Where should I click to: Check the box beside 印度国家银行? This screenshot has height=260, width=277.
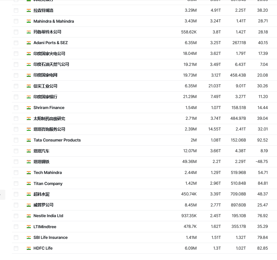pyautogui.click(x=16, y=97)
